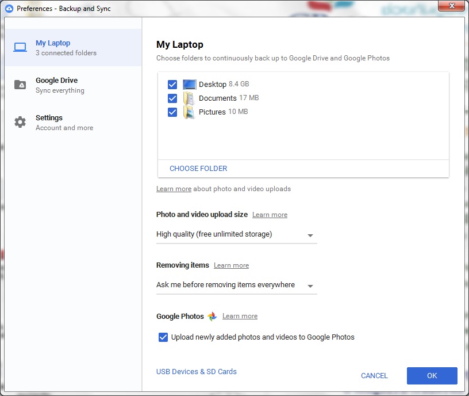Click the Google Drive folder icon
This screenshot has width=469, height=396.
click(x=20, y=85)
